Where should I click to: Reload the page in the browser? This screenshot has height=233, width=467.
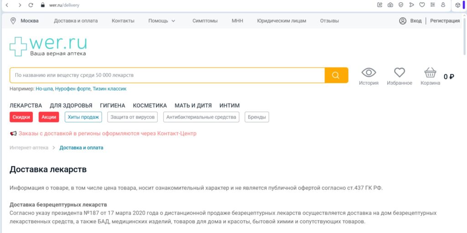pyautogui.click(x=31, y=5)
